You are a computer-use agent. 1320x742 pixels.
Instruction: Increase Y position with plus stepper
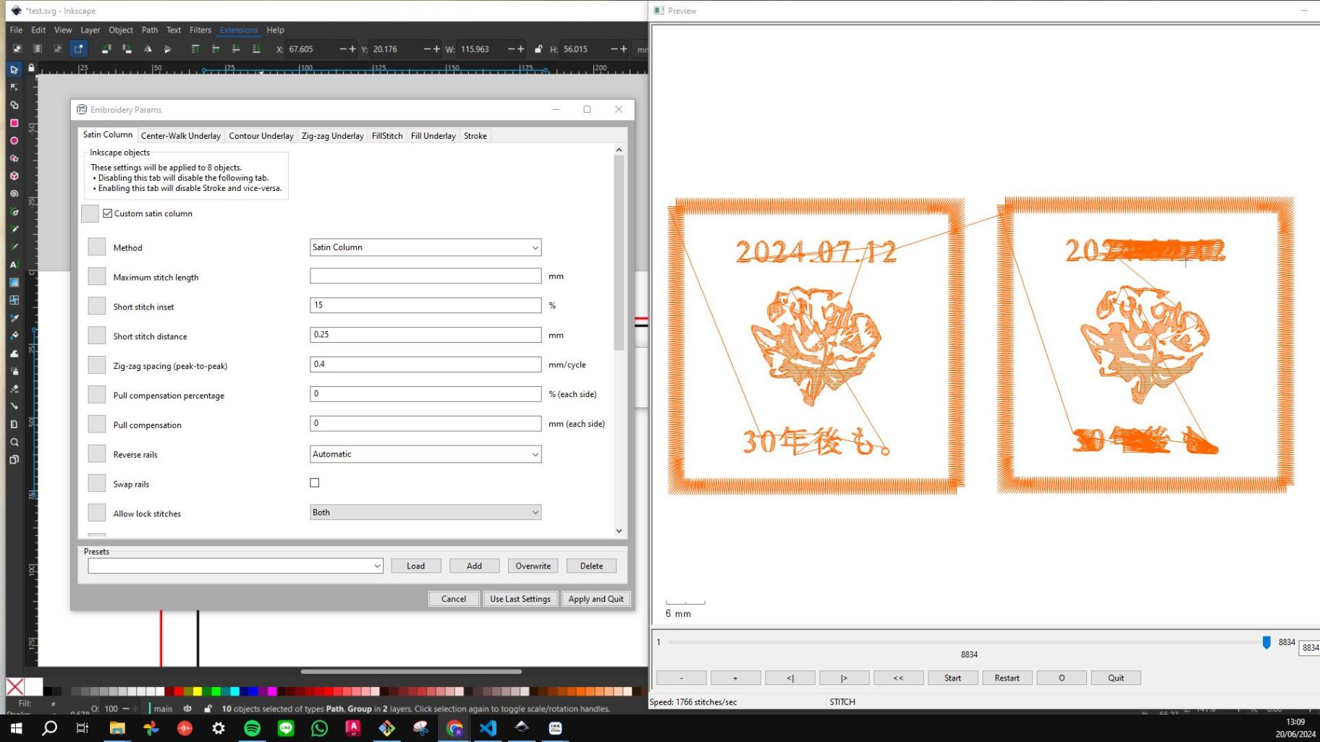[436, 49]
